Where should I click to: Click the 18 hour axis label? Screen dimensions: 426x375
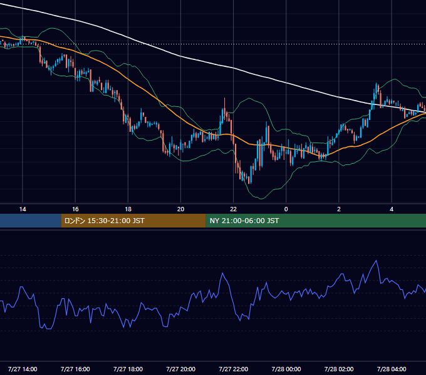(128, 209)
